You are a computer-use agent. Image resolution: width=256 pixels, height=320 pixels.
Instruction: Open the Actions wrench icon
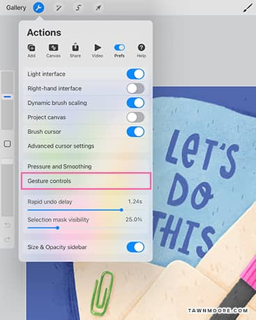coord(38,8)
